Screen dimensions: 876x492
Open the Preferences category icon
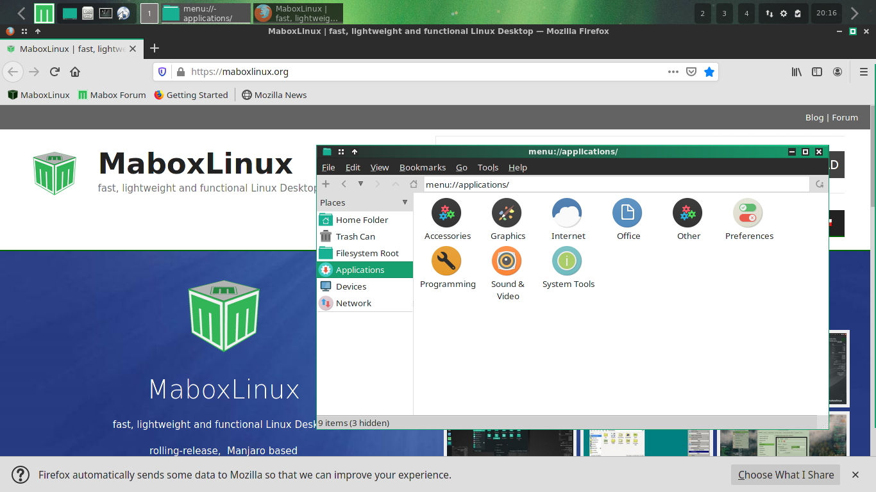(748, 213)
